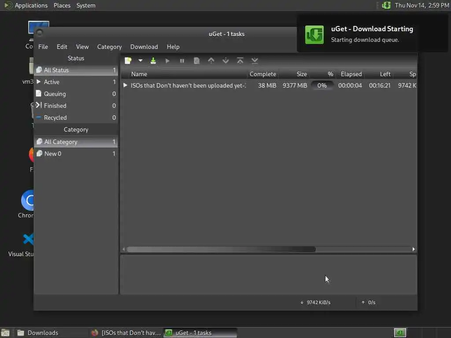The width and height of the screenshot is (451, 338).
Task: Open the Category menu
Action: tap(109, 47)
